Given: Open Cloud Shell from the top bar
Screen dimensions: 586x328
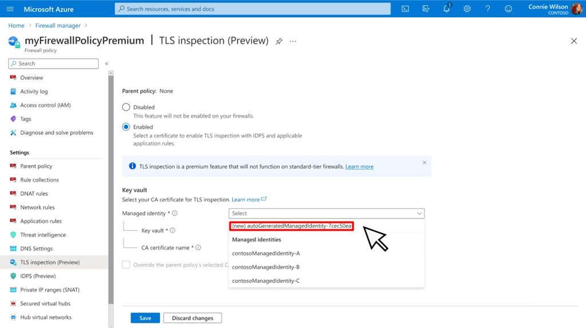Looking at the screenshot, I should (x=405, y=9).
